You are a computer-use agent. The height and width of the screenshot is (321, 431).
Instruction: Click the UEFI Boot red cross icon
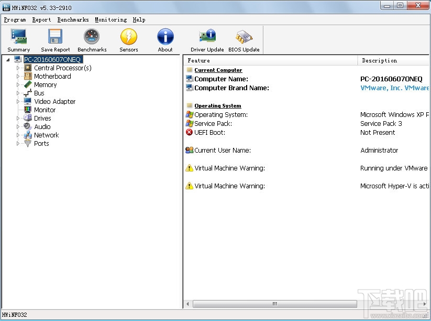pos(189,132)
